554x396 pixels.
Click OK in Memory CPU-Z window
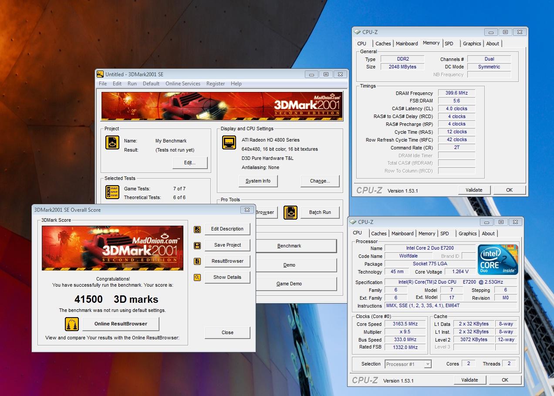pos(509,190)
